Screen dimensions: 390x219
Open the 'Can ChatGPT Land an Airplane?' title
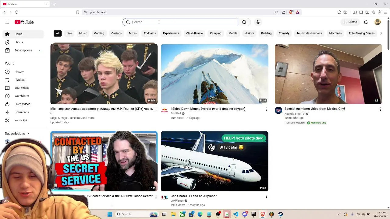coord(194,196)
